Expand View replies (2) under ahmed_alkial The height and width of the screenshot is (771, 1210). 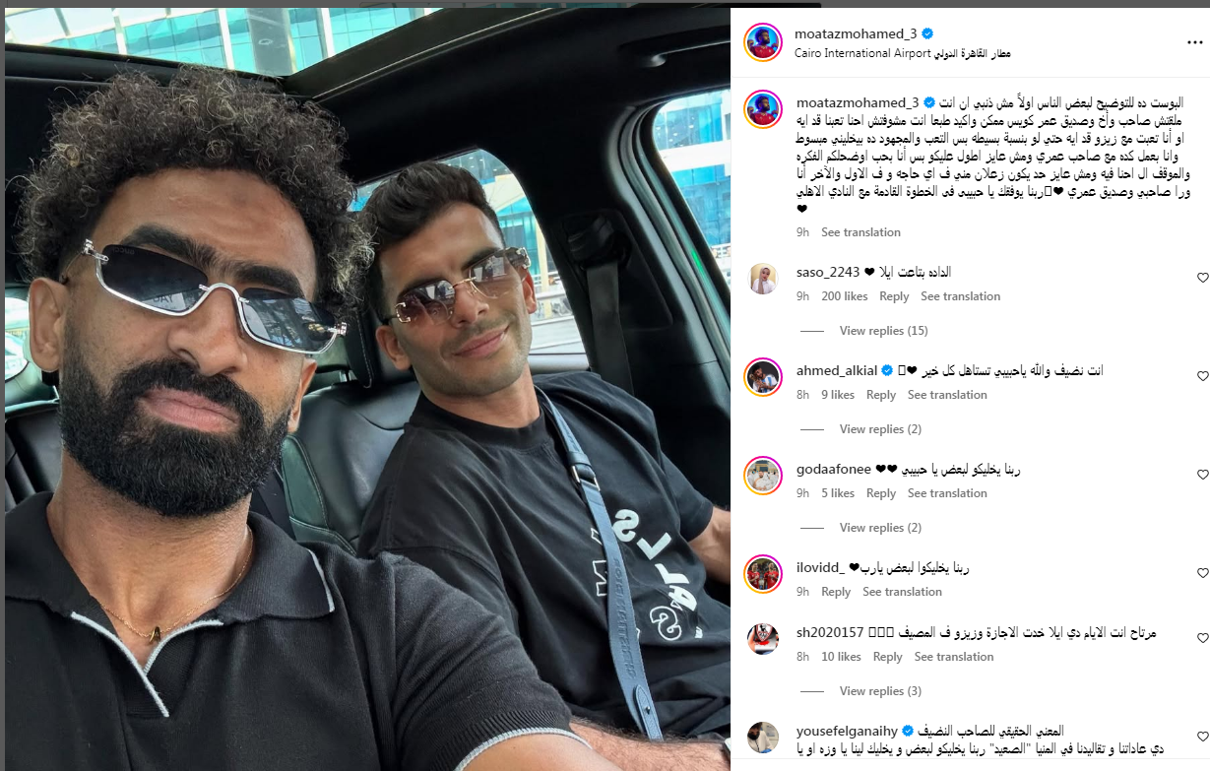coord(880,429)
